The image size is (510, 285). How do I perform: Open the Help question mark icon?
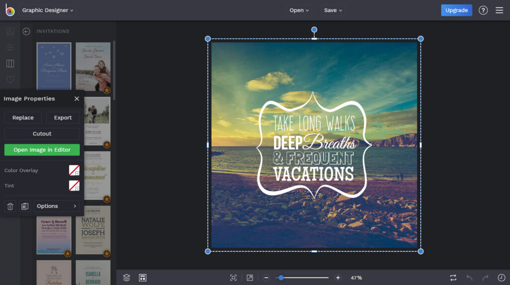pyautogui.click(x=483, y=10)
